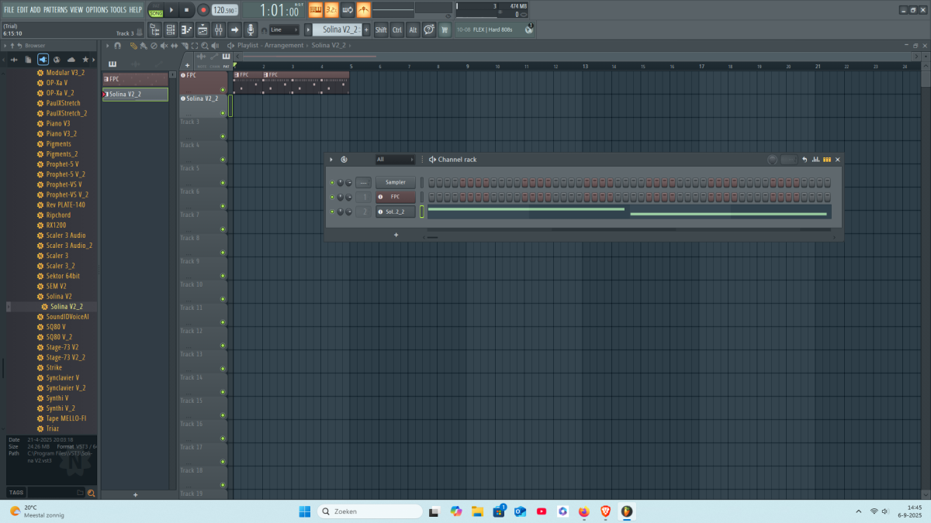
Task: Open the Piano roll view toolbar icon
Action: tap(186, 29)
